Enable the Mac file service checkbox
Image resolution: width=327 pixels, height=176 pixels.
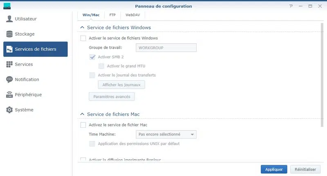tap(83, 125)
